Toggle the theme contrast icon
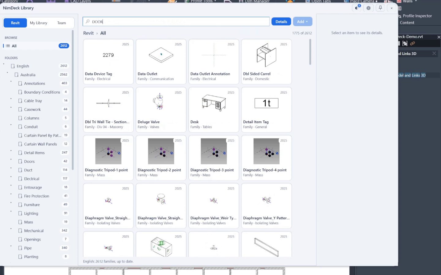The height and width of the screenshot is (275, 441). click(x=357, y=8)
